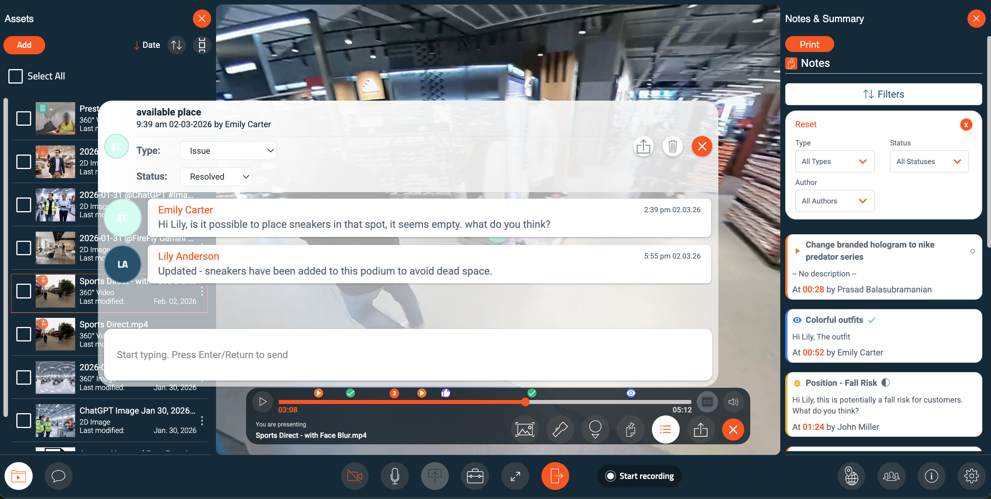Image resolution: width=991 pixels, height=499 pixels.
Task: Jump to the thumbs-up marker on the timeline
Action: click(x=445, y=393)
